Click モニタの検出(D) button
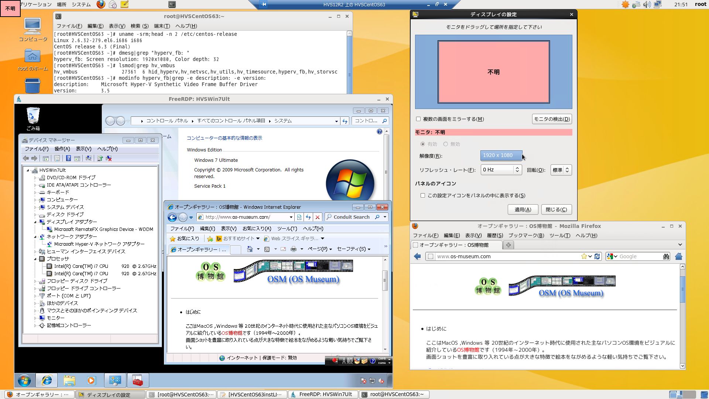 tap(552, 119)
